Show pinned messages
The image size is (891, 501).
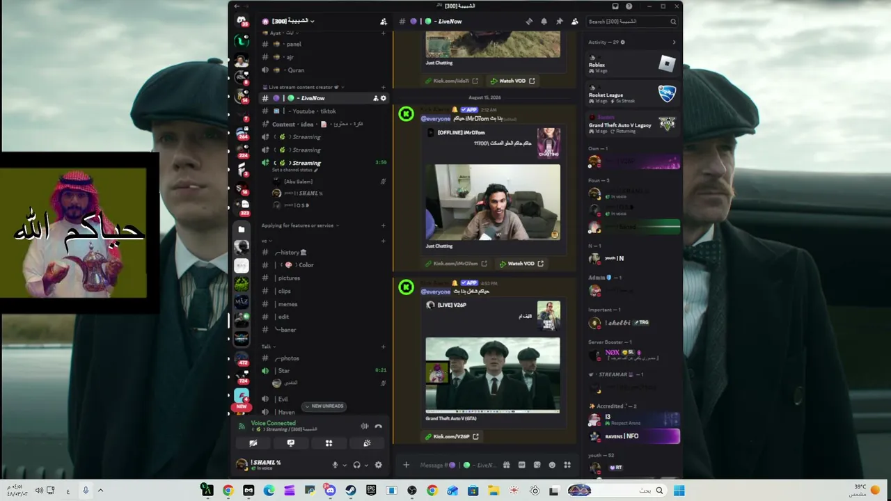[x=559, y=22]
